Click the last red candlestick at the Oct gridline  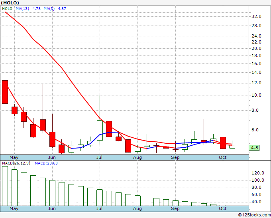223,143
